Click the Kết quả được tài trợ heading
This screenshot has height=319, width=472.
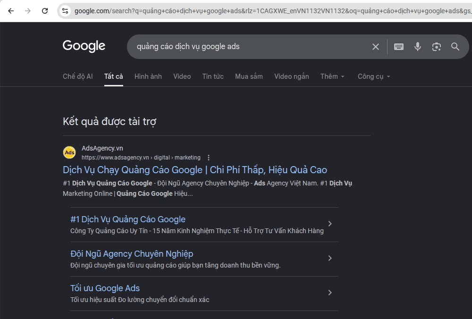coord(110,122)
